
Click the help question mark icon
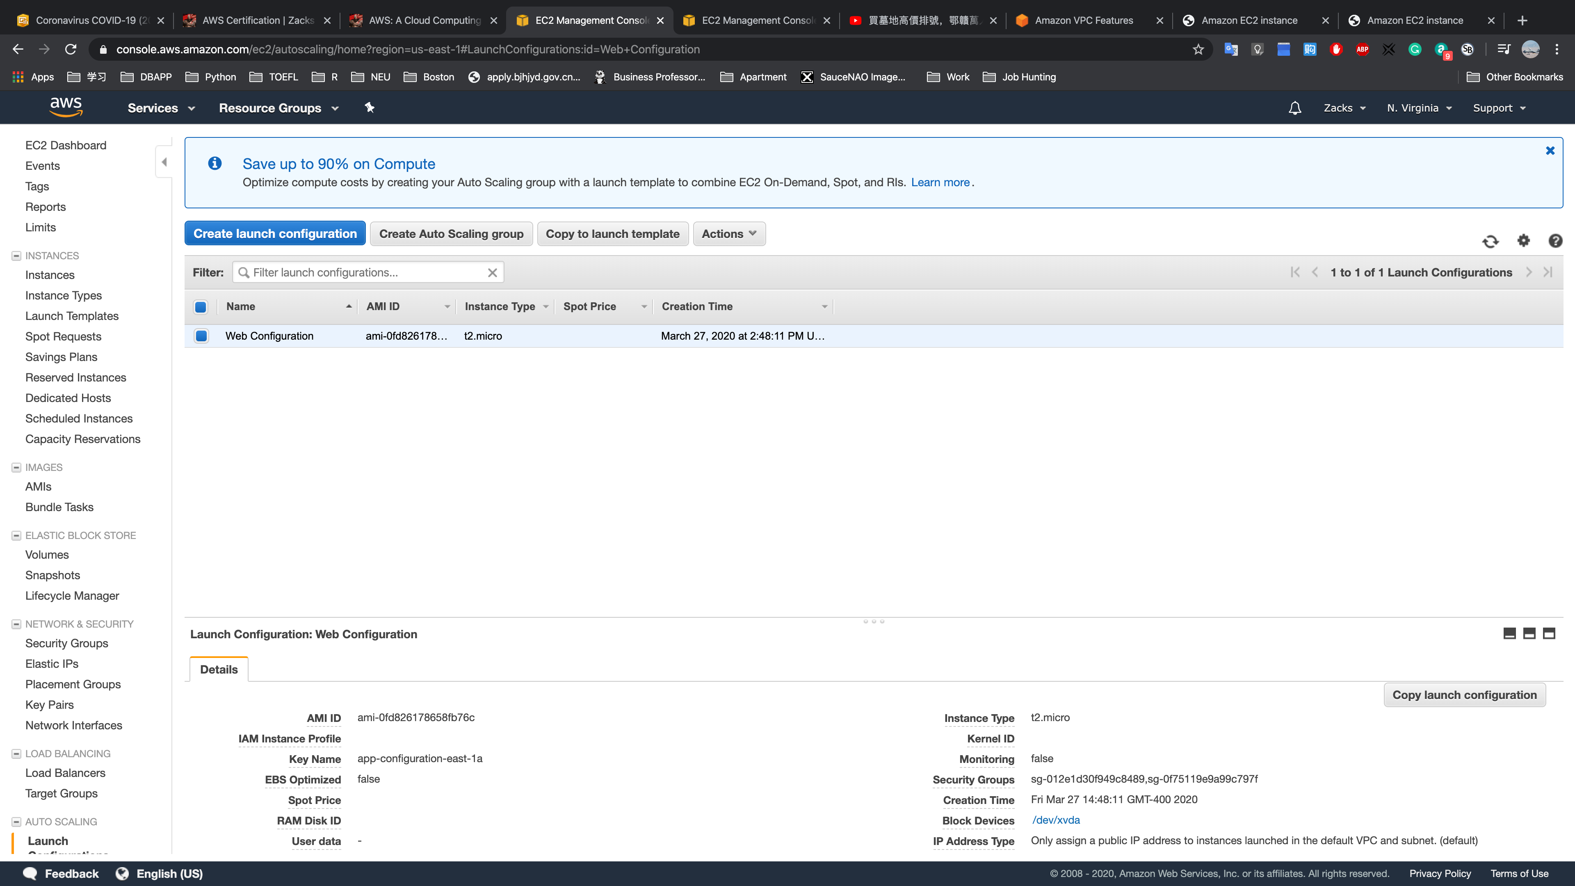pyautogui.click(x=1555, y=241)
